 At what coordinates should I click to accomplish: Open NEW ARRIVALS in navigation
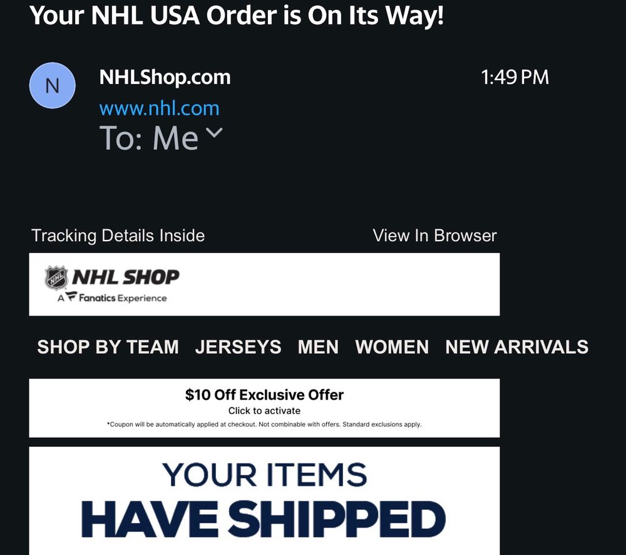point(516,347)
